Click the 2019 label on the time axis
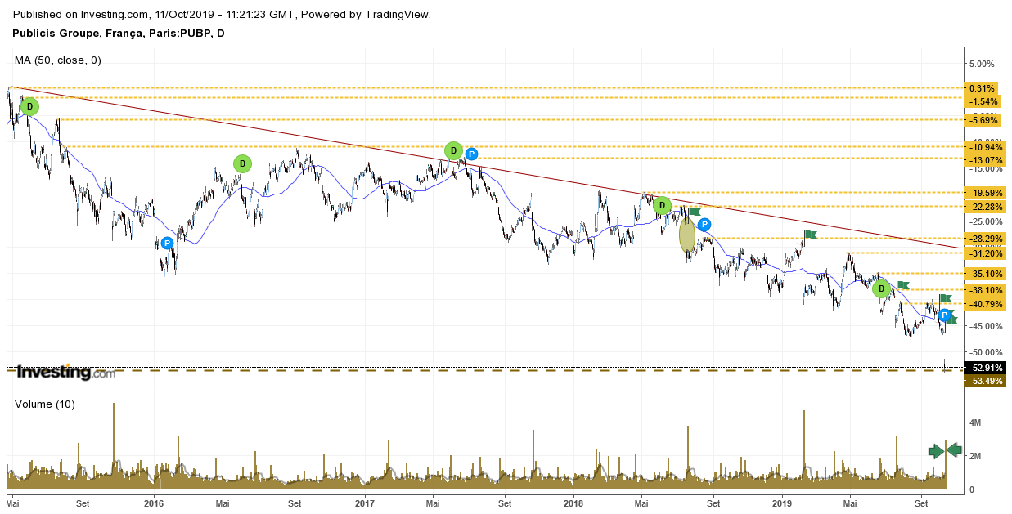Image resolution: width=1012 pixels, height=514 pixels. click(x=783, y=504)
